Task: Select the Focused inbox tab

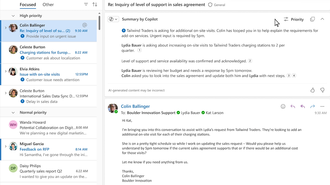Action: point(28,4)
